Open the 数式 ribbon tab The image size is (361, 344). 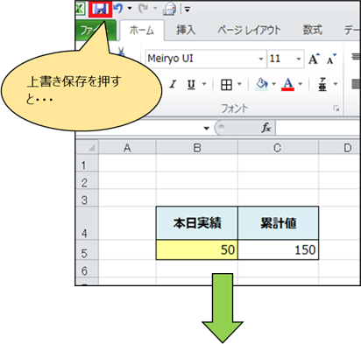(x=313, y=30)
